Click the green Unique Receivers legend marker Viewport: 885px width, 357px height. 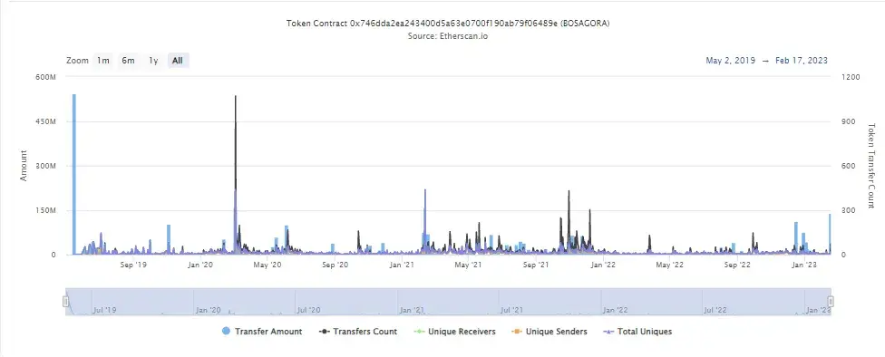[419, 332]
